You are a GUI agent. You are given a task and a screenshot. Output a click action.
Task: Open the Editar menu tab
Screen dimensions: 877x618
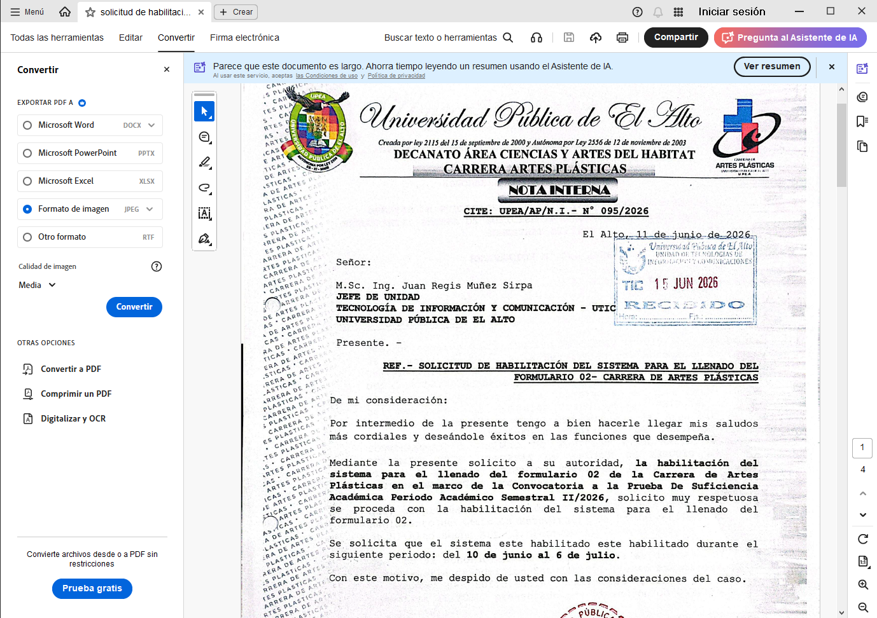click(130, 38)
